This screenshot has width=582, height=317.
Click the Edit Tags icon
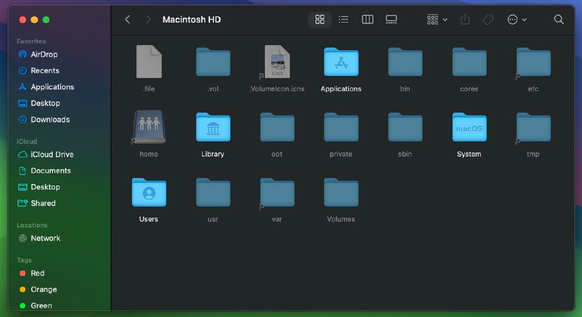click(488, 20)
